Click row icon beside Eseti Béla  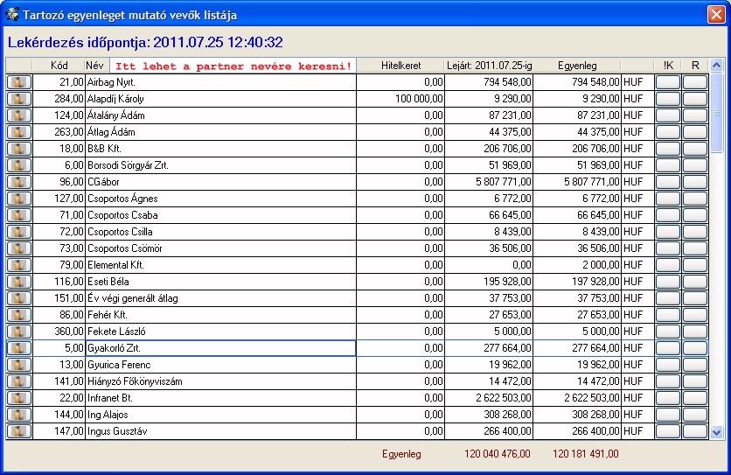(x=19, y=282)
